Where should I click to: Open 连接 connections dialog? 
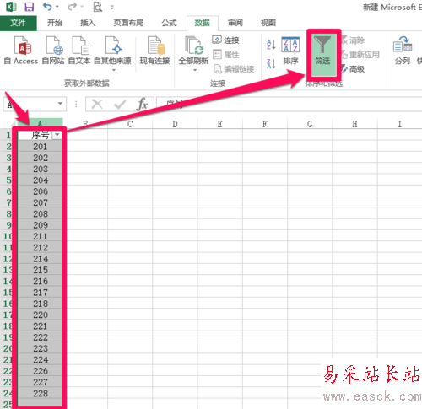pos(226,40)
